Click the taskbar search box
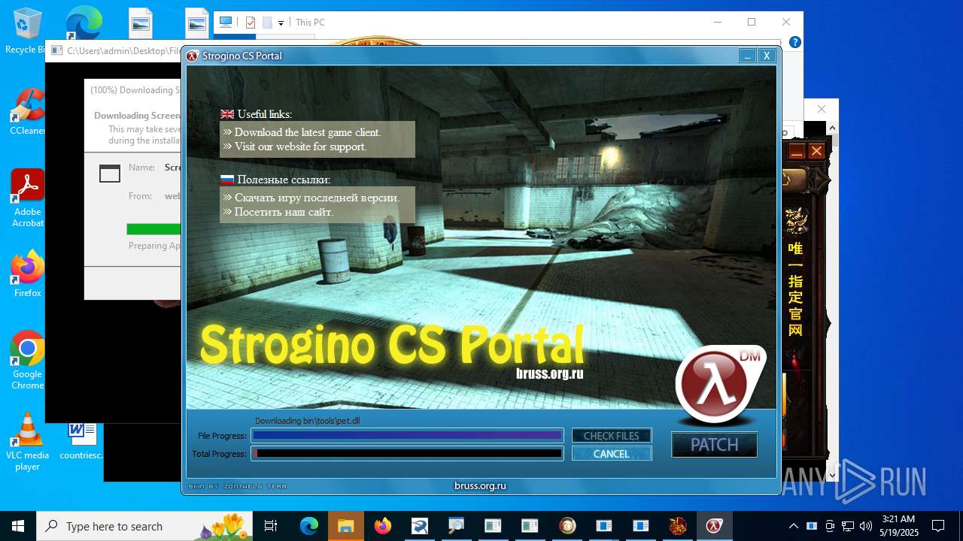963x541 pixels. (x=145, y=526)
